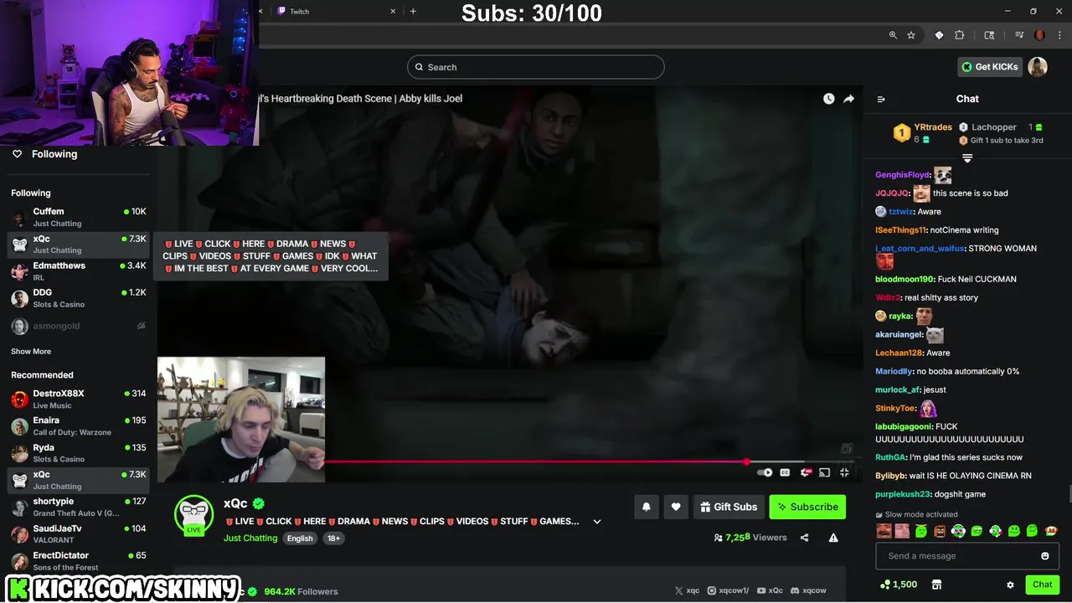The image size is (1072, 603).
Task: Open browser media control icon
Action: [x=1019, y=35]
